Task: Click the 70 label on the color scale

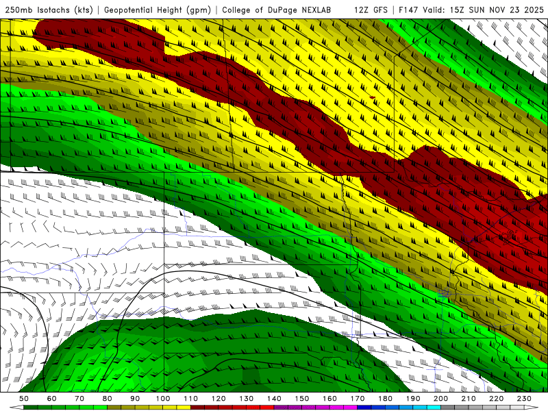Action: pos(79,399)
